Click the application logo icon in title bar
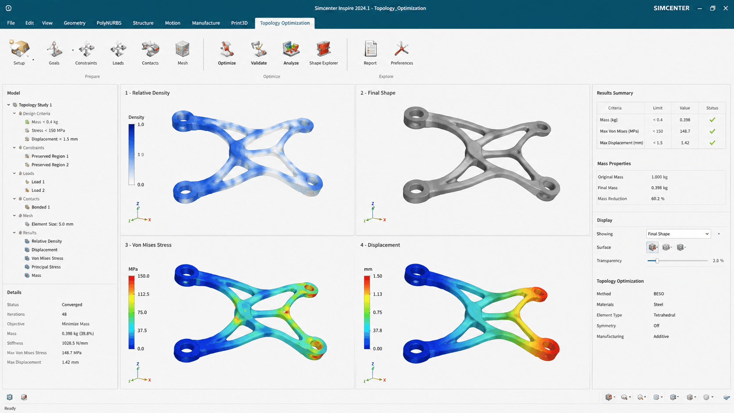734x413 pixels. point(8,8)
